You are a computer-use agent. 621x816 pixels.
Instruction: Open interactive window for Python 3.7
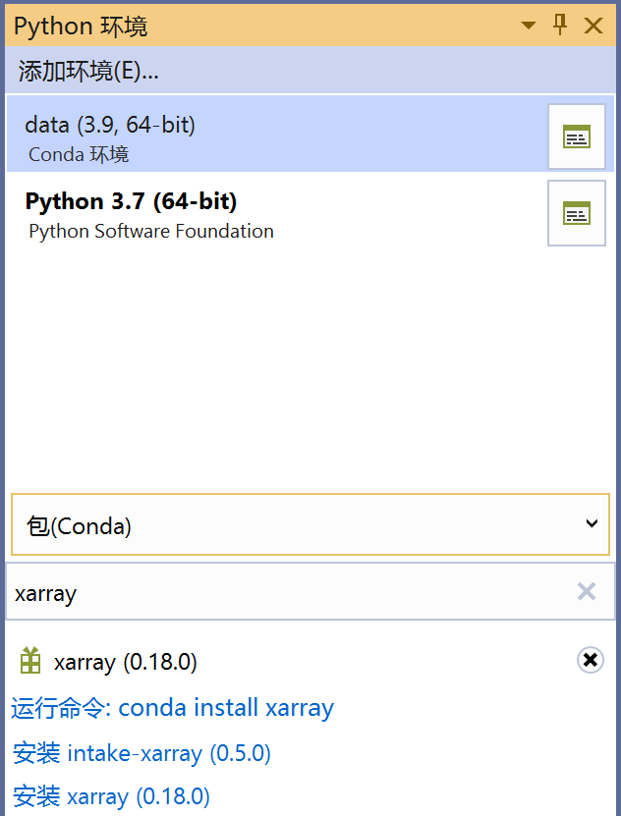[x=577, y=213]
